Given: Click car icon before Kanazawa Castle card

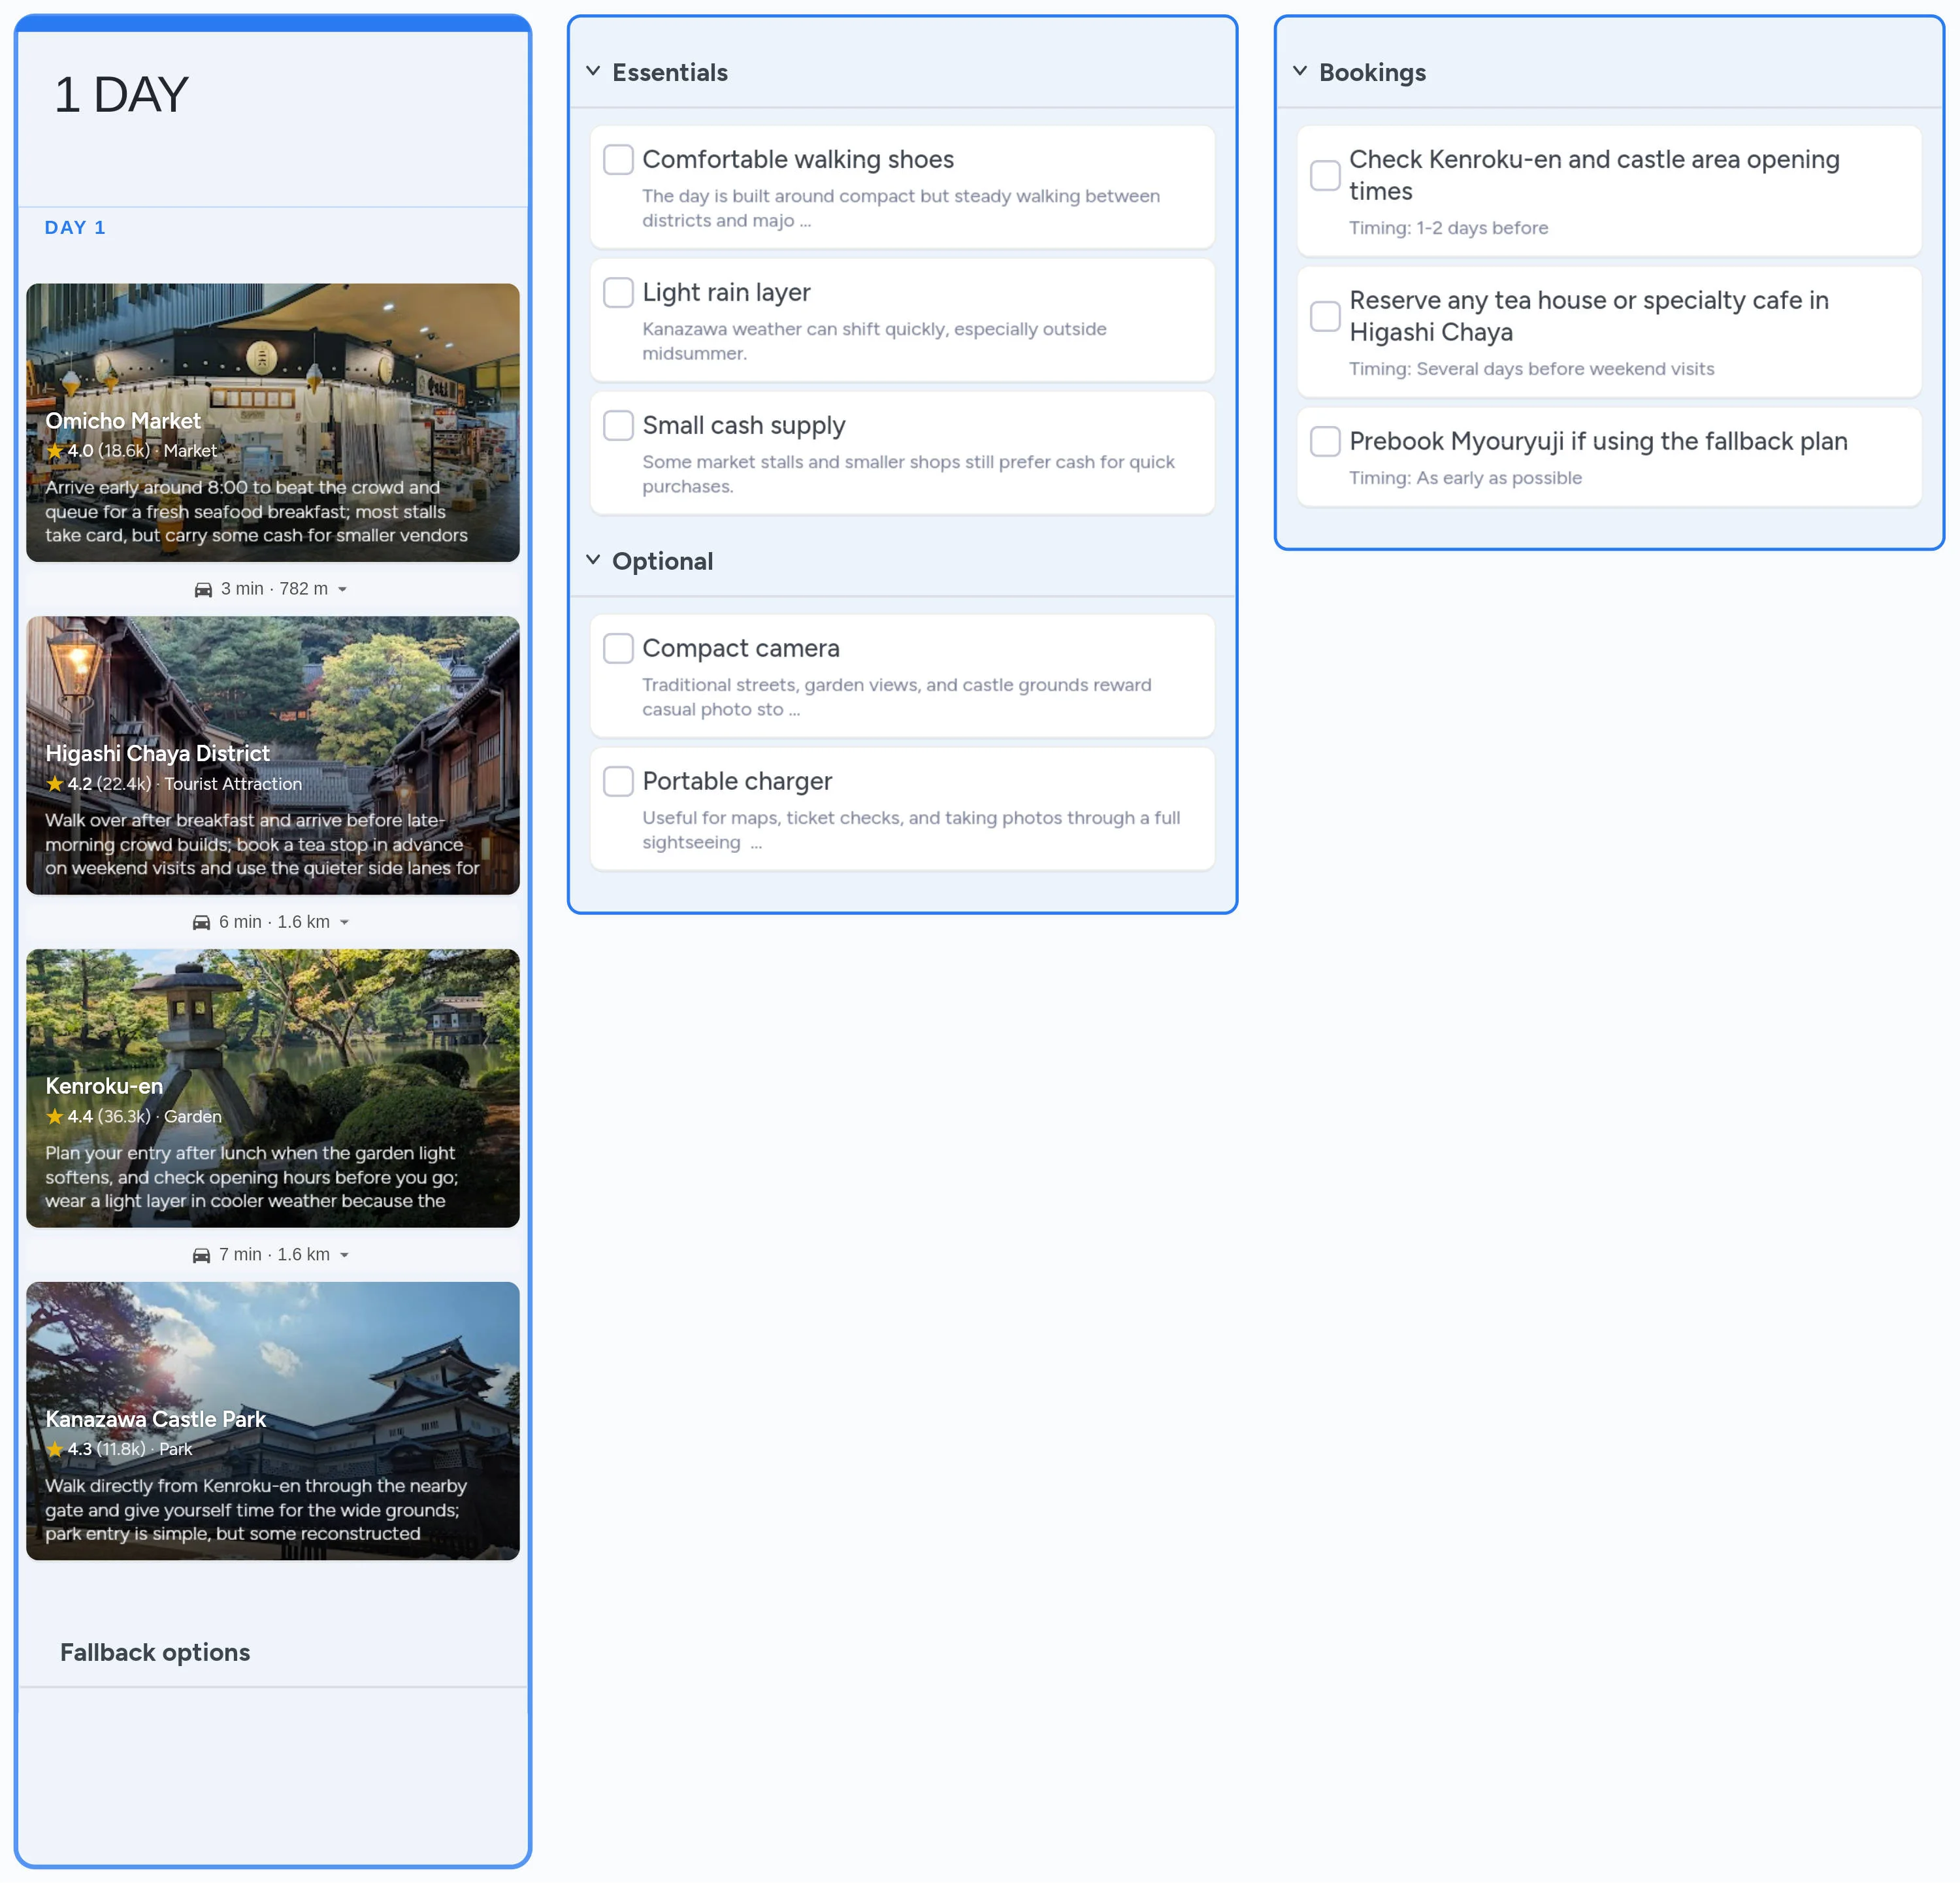Looking at the screenshot, I should [201, 1255].
